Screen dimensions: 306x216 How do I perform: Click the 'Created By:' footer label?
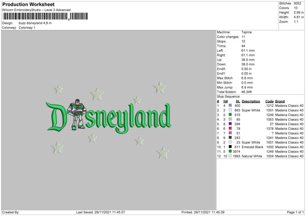pos(11,212)
